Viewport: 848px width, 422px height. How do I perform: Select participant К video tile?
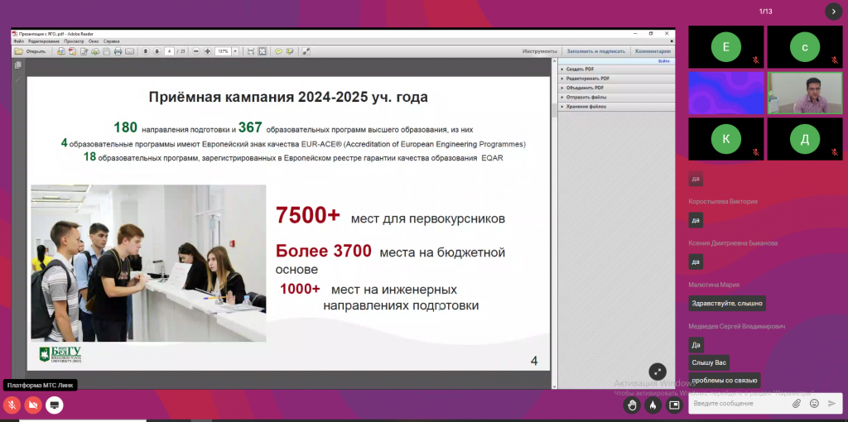725,139
